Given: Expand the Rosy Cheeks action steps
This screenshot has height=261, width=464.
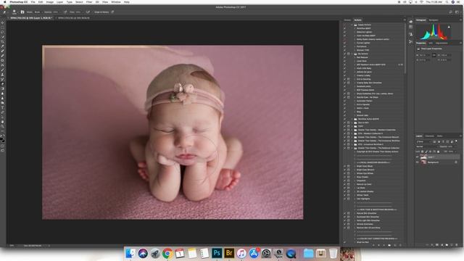Looking at the screenshot, I should (x=355, y=177).
